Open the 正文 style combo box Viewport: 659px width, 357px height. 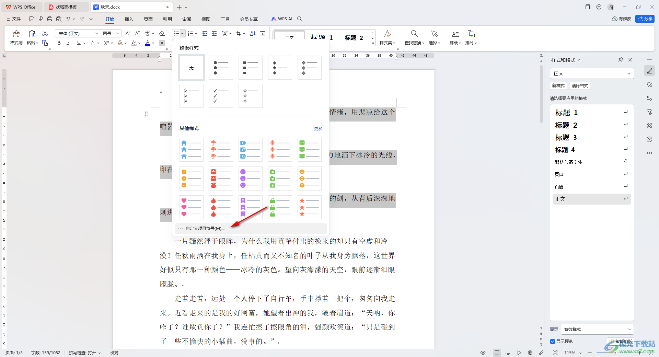592,73
